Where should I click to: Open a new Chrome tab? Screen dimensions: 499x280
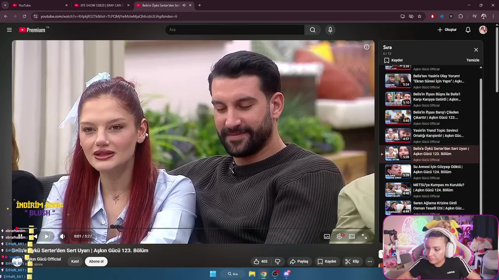(x=200, y=5)
